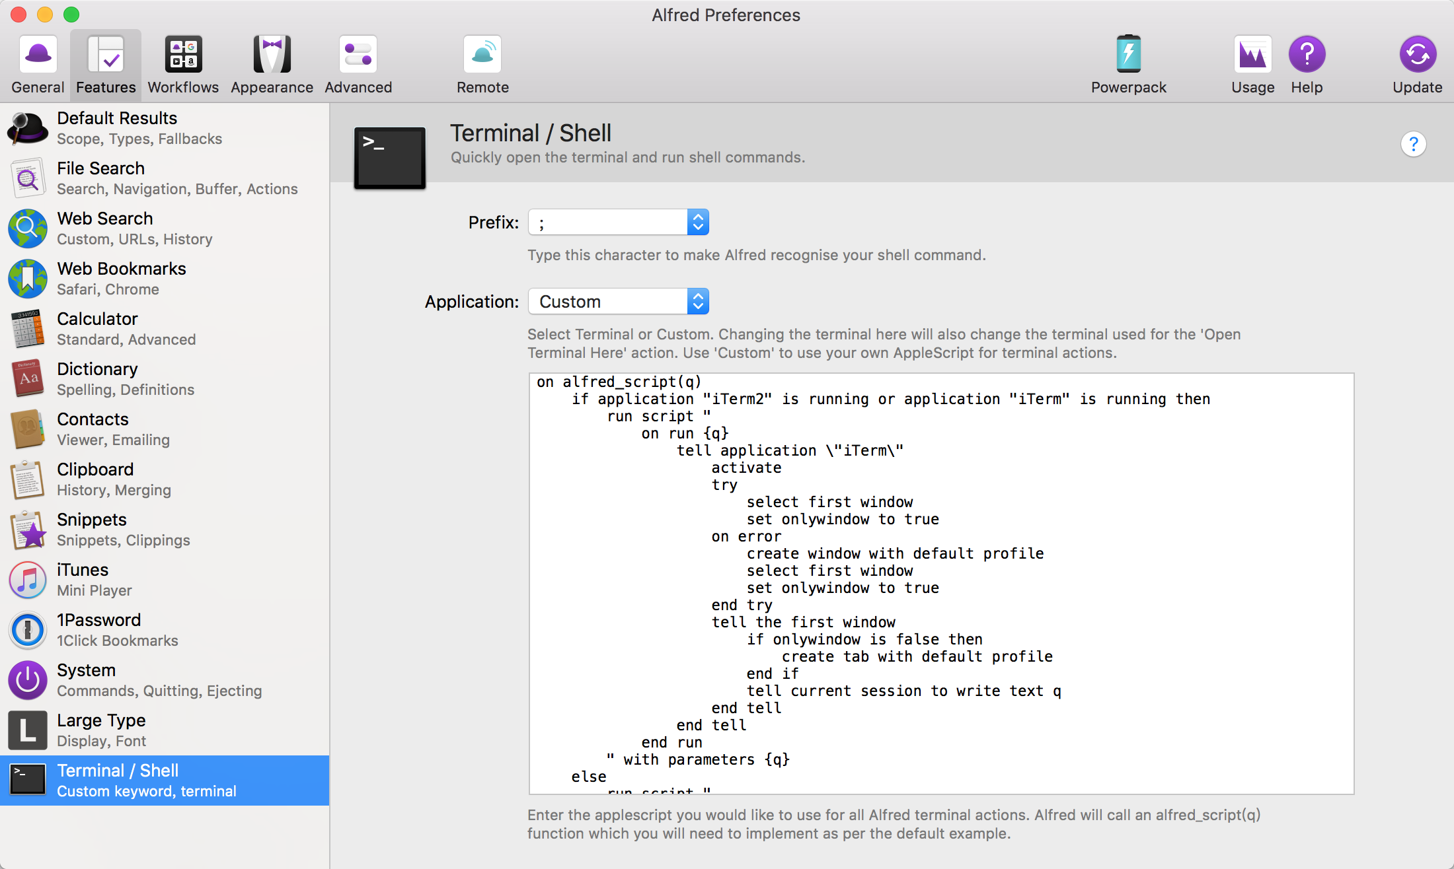
Task: Select the Contacts address book icon
Action: (28, 429)
